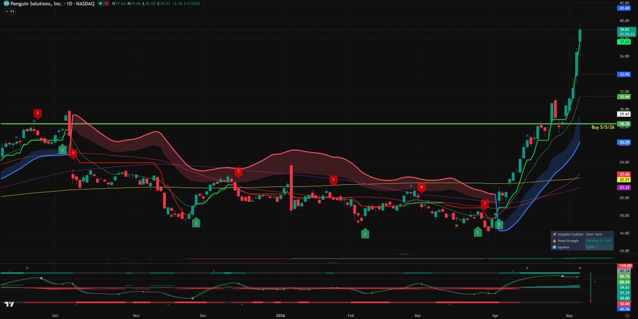The image size is (638, 319).
Task: Click the green 2 marker in late March
Action: [478, 232]
